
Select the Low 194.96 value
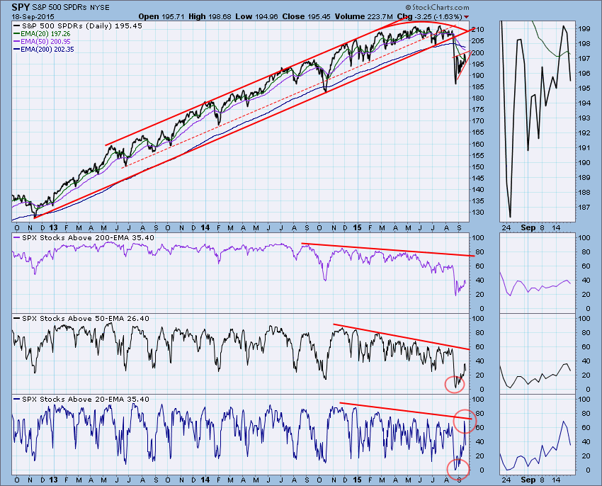257,16
